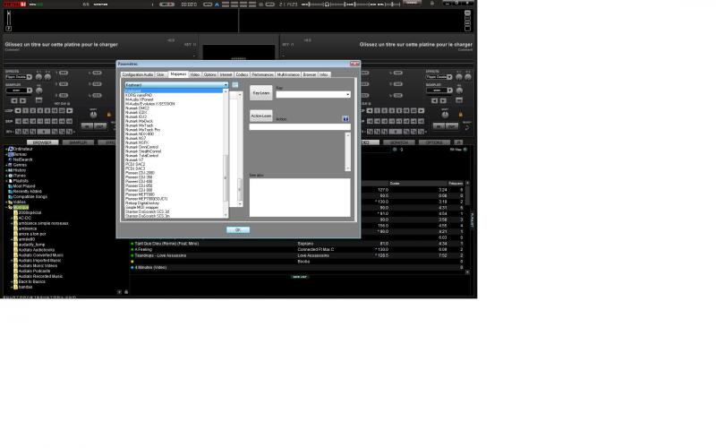Click the small icon next to device dropdown
This screenshot has width=716, height=448.
coord(235,84)
